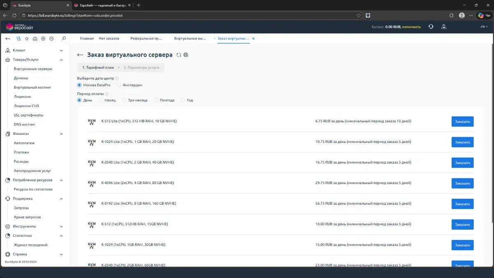The image size is (494, 278).
Task: Click the favorites star icon in sidebar toolbar
Action: pos(27,39)
